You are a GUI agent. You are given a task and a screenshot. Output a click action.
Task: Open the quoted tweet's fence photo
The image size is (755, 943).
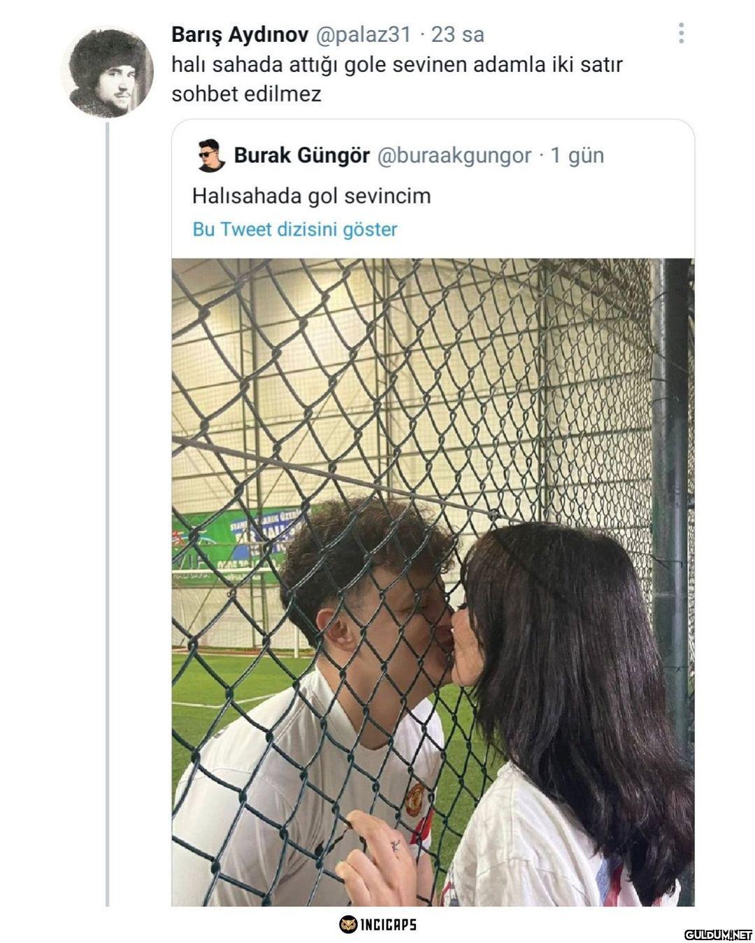click(x=433, y=582)
